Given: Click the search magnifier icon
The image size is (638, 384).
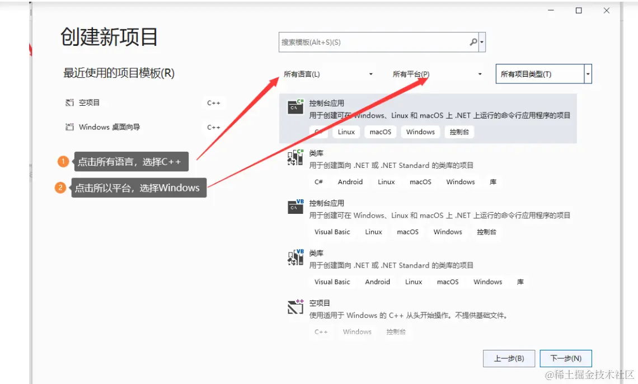Looking at the screenshot, I should coord(473,42).
